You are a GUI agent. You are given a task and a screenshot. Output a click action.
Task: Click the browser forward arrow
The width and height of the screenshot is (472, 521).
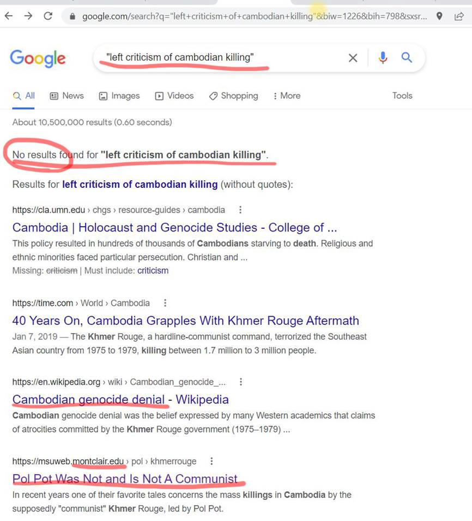(x=28, y=16)
